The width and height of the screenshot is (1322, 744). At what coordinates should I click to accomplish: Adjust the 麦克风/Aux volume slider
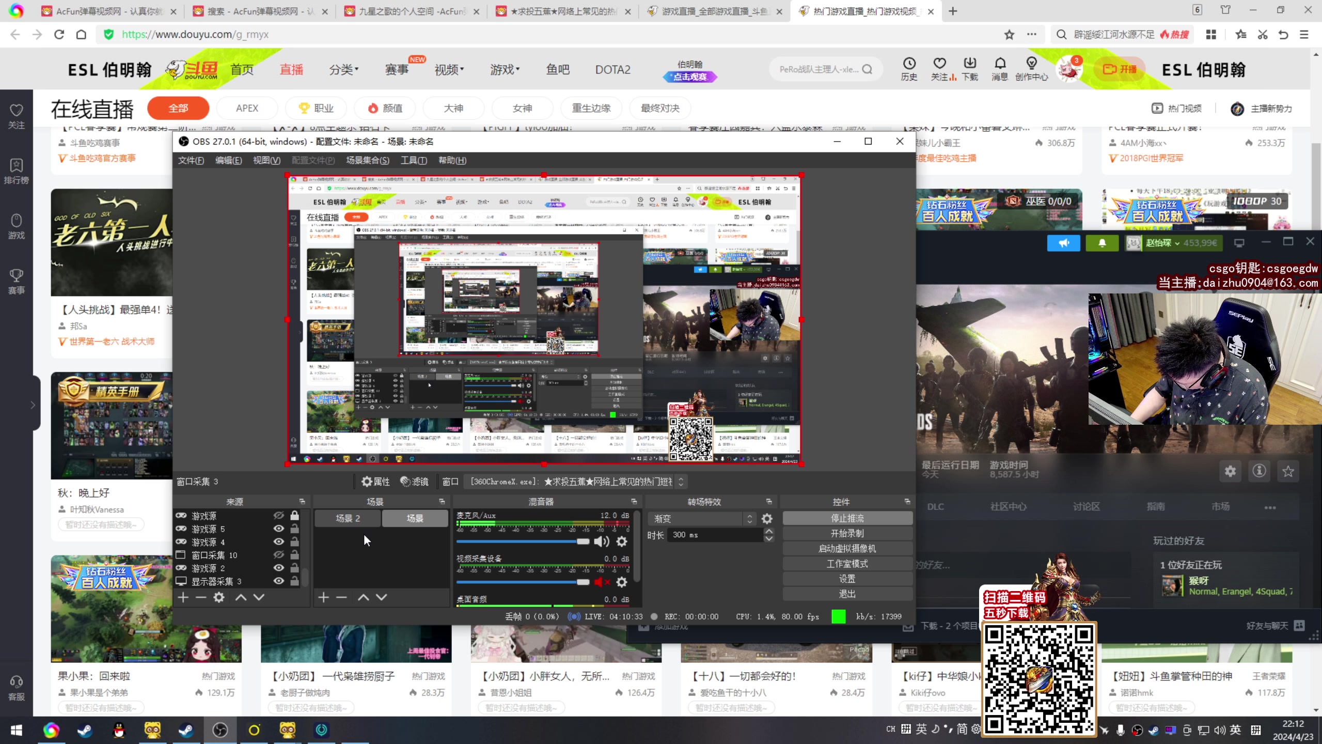tap(523, 541)
